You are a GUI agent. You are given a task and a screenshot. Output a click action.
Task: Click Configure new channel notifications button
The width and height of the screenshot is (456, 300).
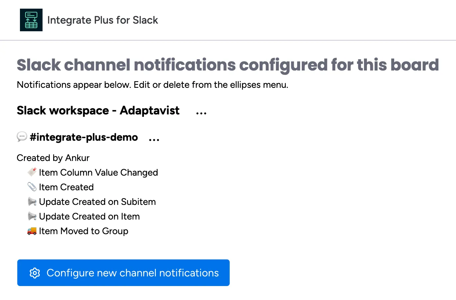pos(123,273)
